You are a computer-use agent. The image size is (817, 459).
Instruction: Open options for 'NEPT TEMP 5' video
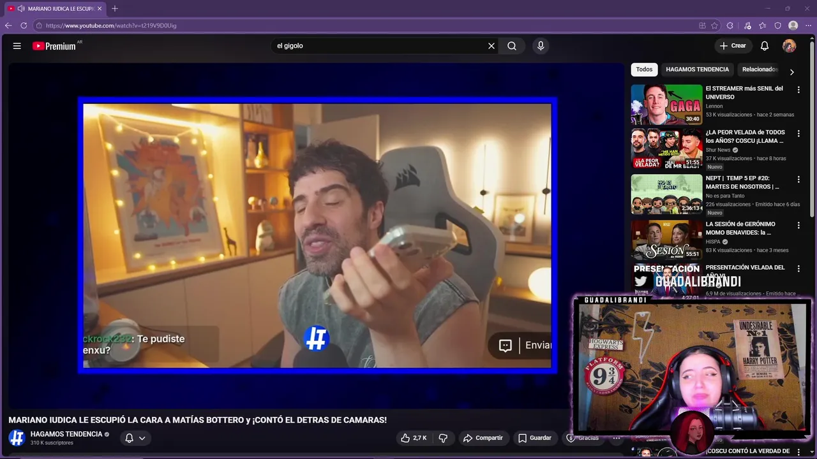tap(798, 180)
